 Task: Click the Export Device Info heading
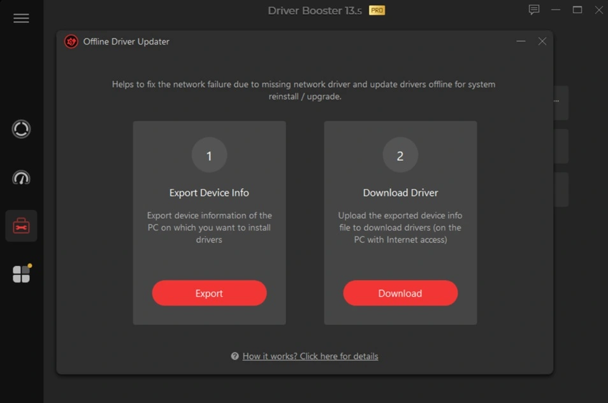pyautogui.click(x=209, y=193)
